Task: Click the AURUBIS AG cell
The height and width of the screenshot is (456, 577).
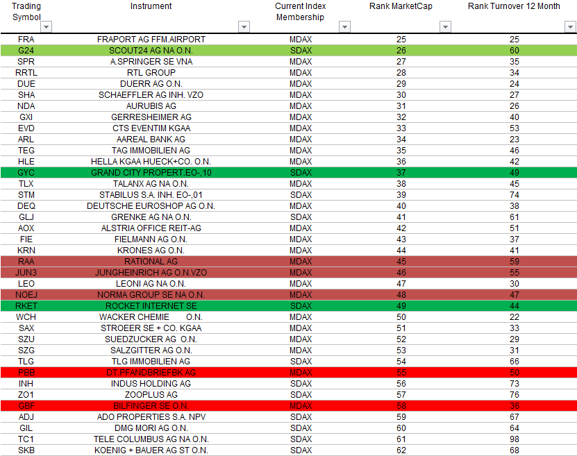Action: click(x=151, y=106)
